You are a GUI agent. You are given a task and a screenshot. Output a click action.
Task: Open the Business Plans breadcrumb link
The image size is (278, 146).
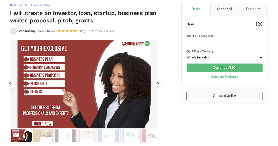coord(40,5)
